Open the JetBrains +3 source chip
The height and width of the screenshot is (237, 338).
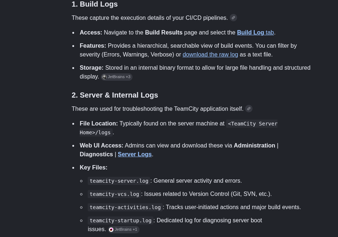pos(117,77)
